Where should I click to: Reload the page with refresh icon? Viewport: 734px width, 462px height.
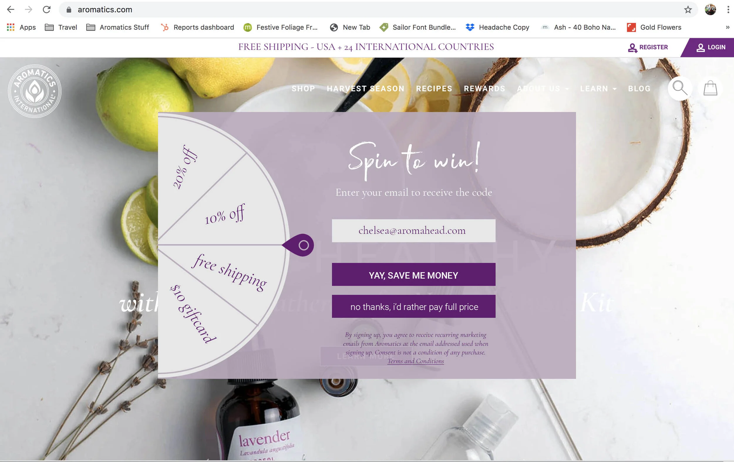tap(47, 10)
